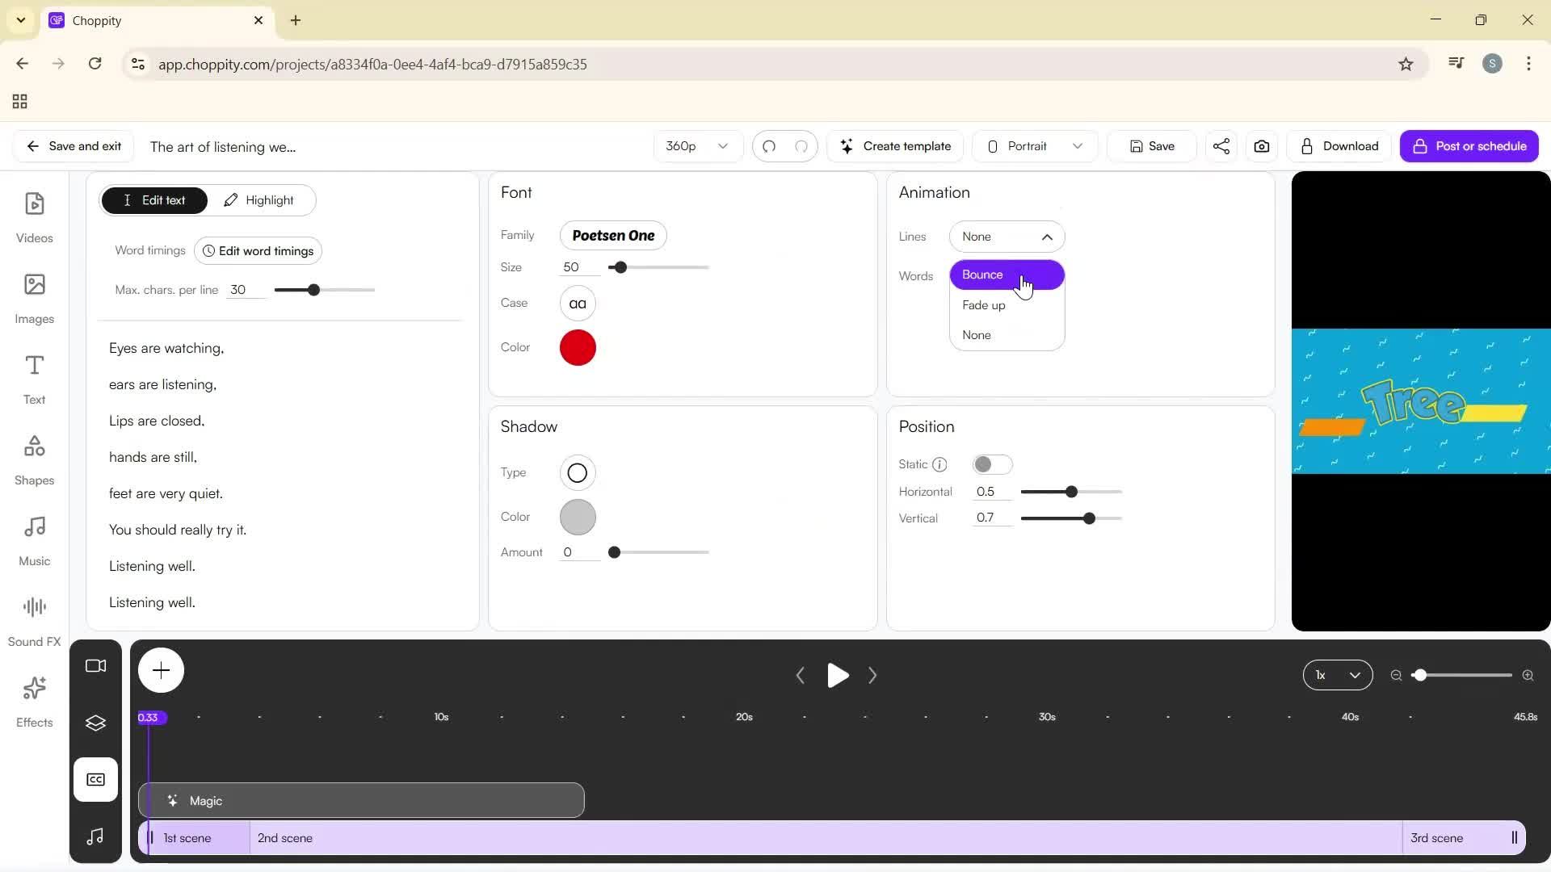Select the captions CC track icon
The height and width of the screenshot is (872, 1551).
click(x=95, y=779)
